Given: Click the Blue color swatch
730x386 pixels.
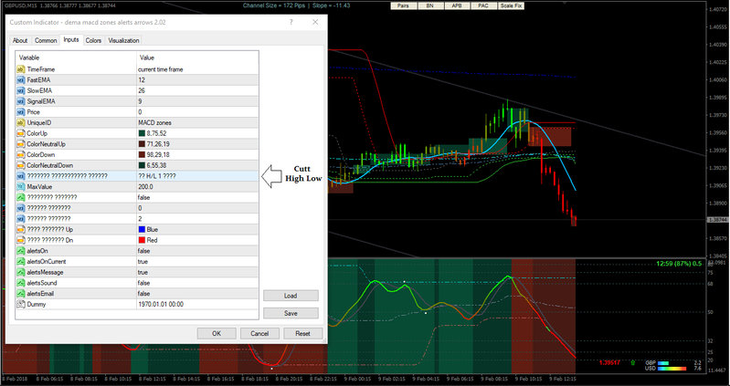Looking at the screenshot, I should click(142, 230).
